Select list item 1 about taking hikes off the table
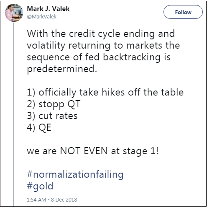 [x=105, y=92]
